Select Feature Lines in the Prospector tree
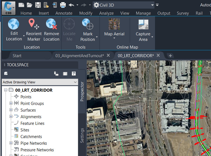Image resolution: width=211 pixels, height=156 pixels. point(32,123)
